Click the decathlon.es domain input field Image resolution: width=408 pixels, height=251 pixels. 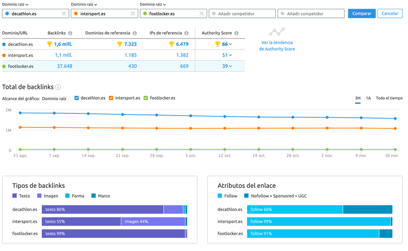(36, 14)
